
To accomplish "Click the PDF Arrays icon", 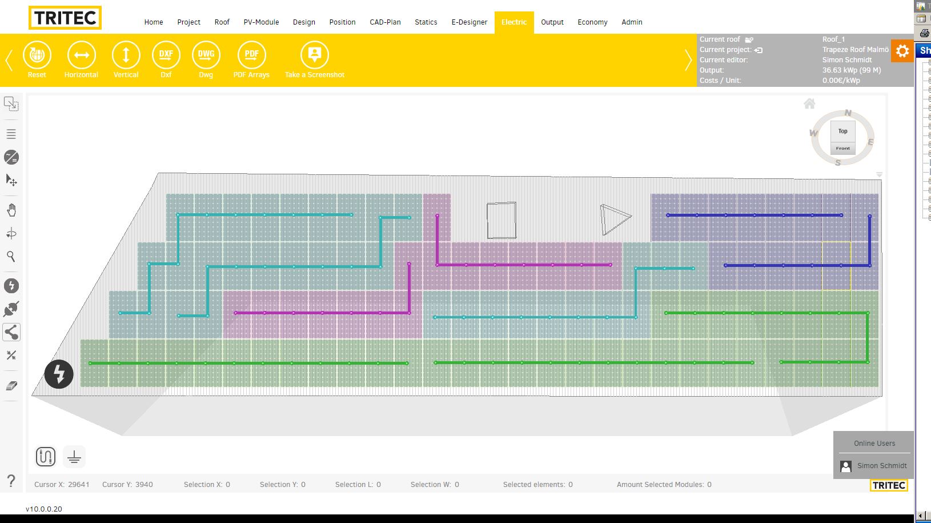I will [x=251, y=55].
